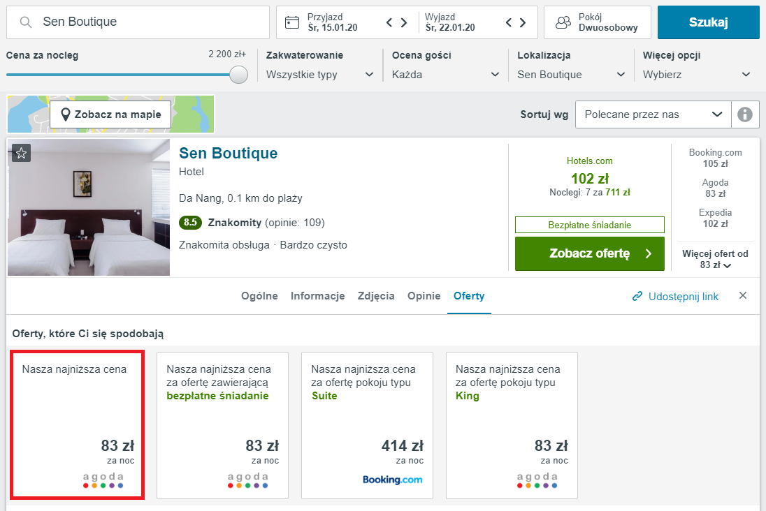
Task: Click the price per night slider handle
Action: [x=238, y=75]
